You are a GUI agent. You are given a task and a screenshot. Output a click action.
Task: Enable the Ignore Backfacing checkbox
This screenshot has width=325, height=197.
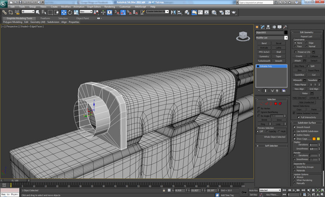259,112
